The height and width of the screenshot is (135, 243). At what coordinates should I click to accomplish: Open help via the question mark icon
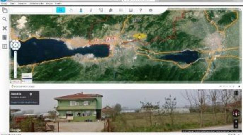click(140, 10)
